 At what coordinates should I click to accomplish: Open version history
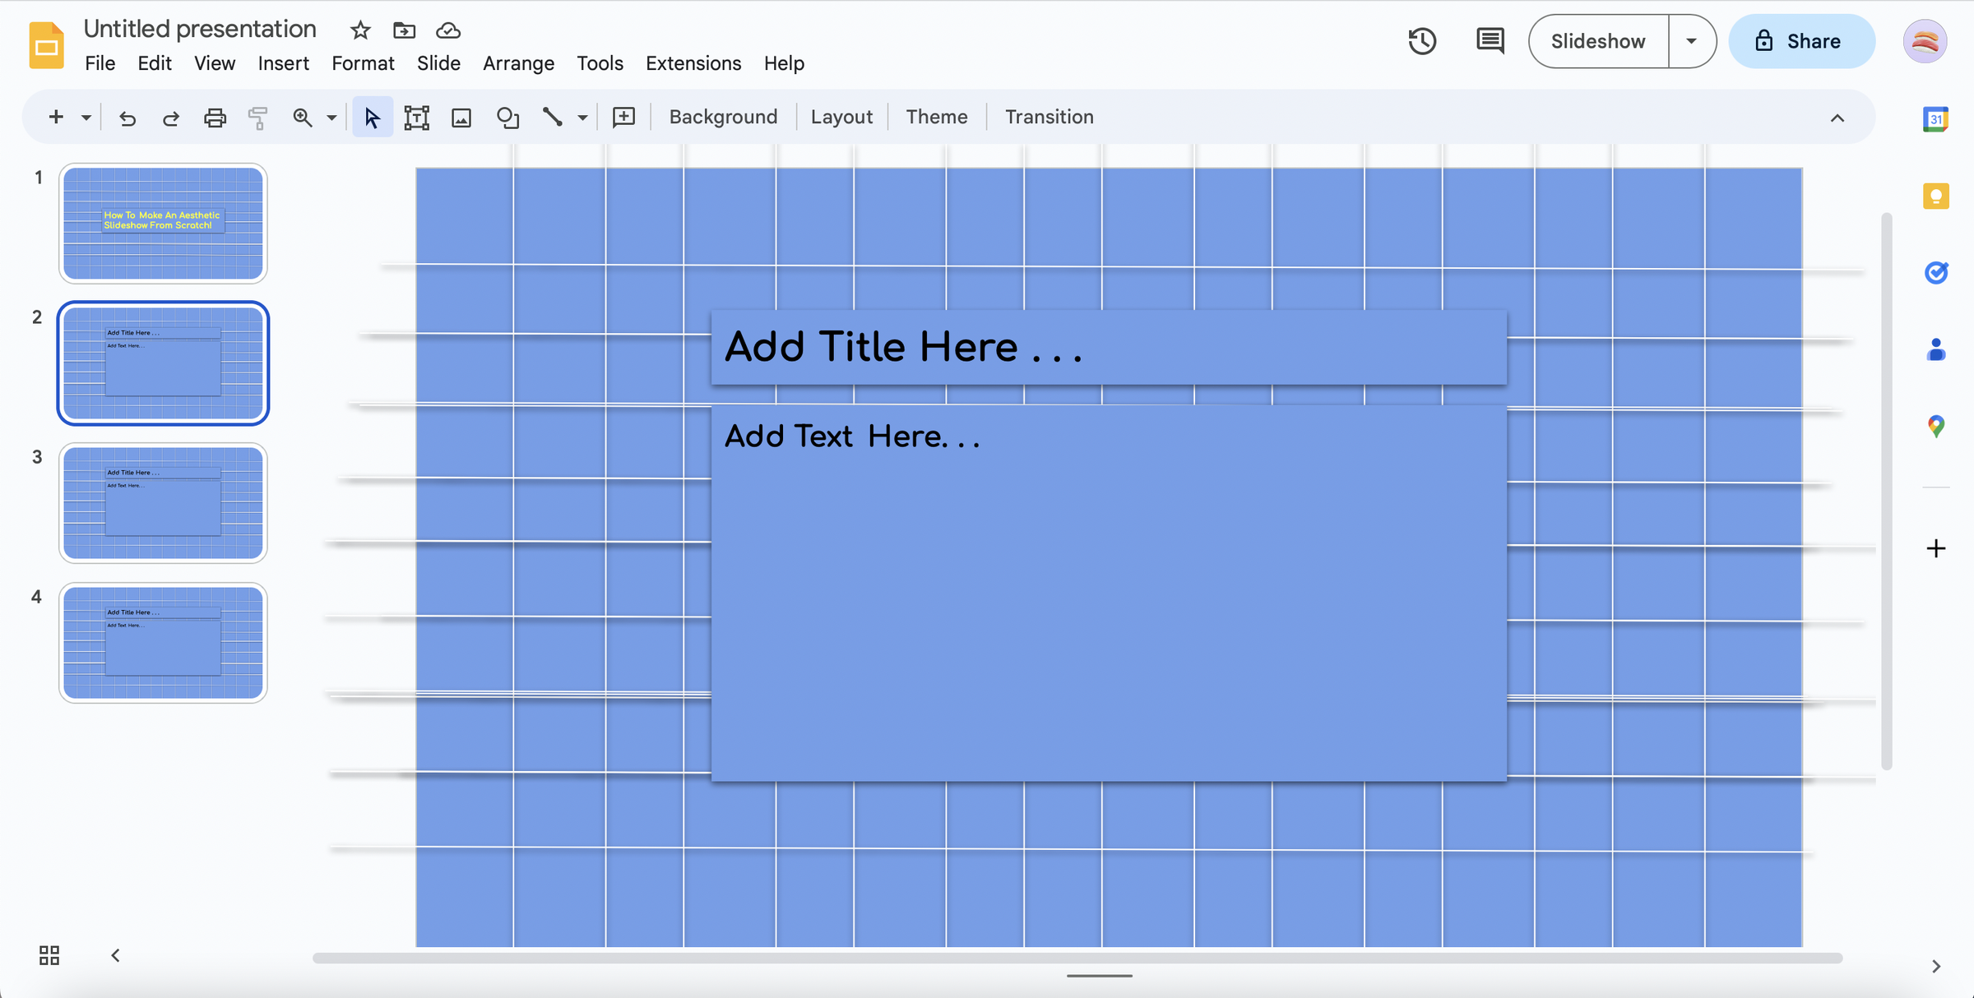[1422, 40]
